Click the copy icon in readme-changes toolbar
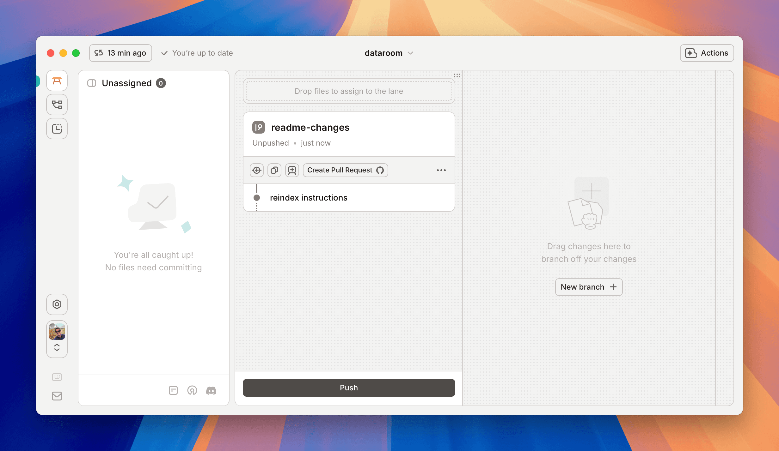Image resolution: width=779 pixels, height=451 pixels. (274, 170)
